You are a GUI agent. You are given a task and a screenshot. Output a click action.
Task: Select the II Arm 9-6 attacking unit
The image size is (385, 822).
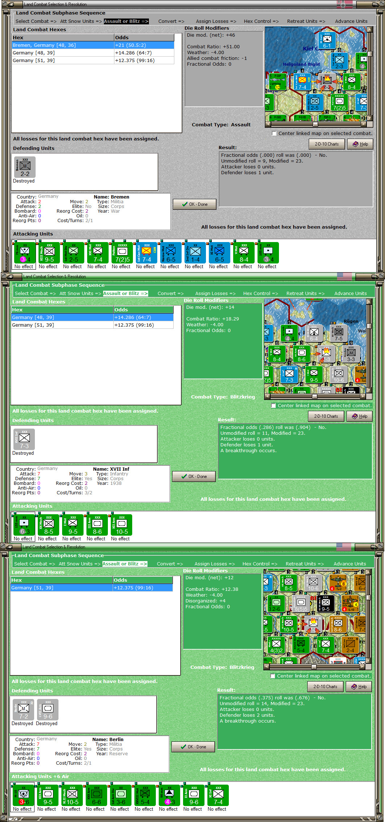pos(194,795)
